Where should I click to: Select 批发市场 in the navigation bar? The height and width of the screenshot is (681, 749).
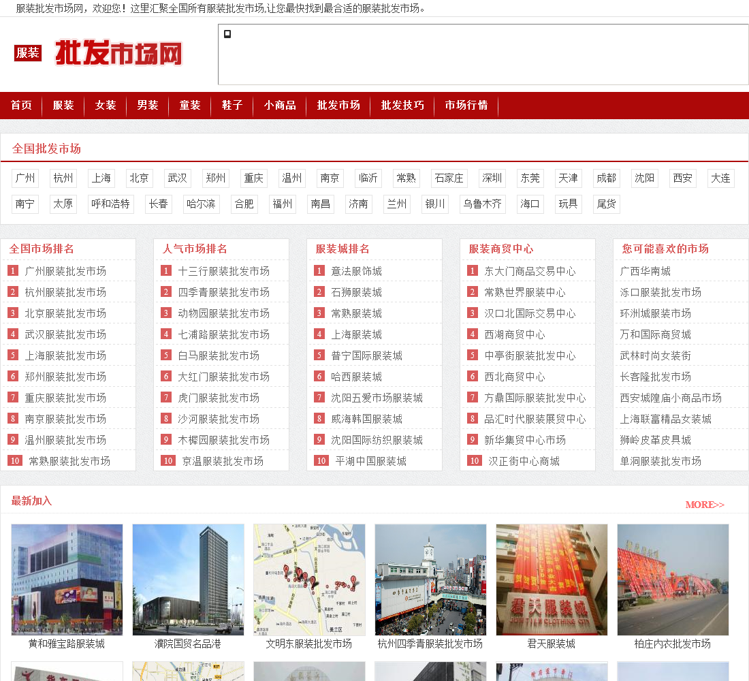(338, 105)
